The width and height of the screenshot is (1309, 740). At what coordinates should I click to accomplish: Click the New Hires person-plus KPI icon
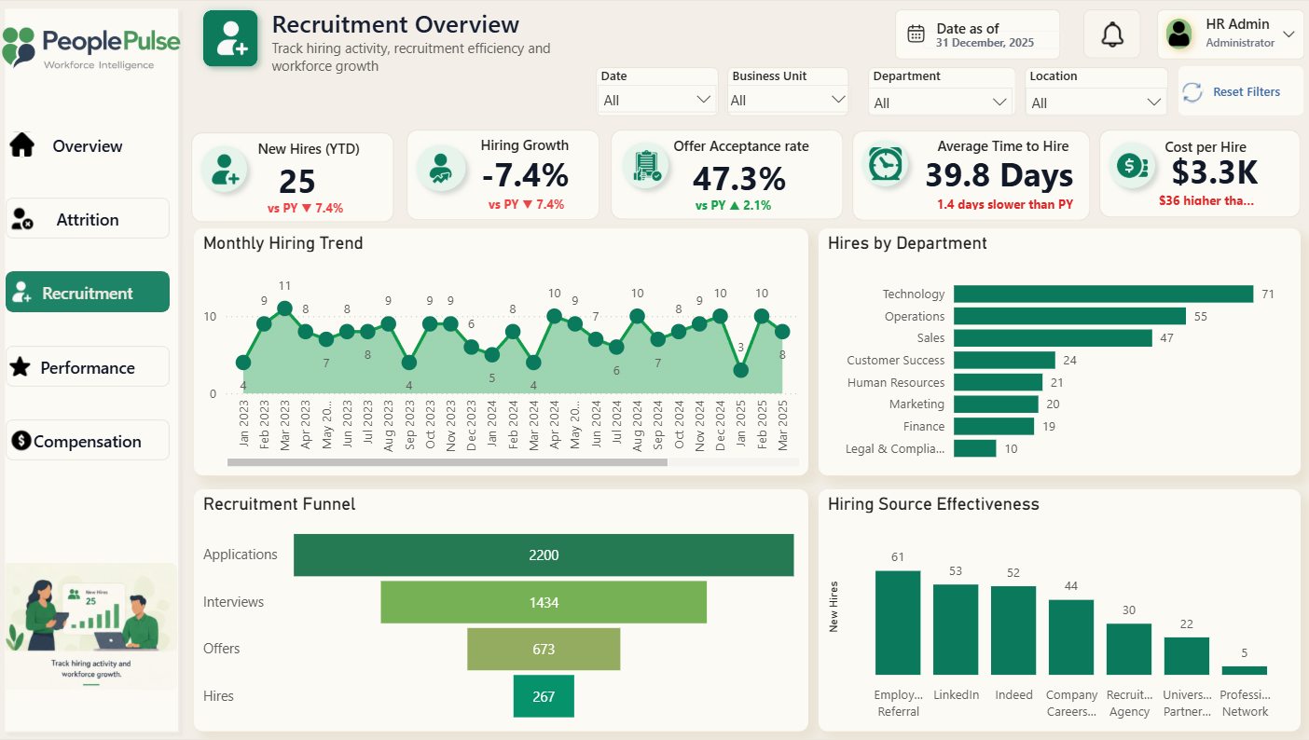[226, 169]
